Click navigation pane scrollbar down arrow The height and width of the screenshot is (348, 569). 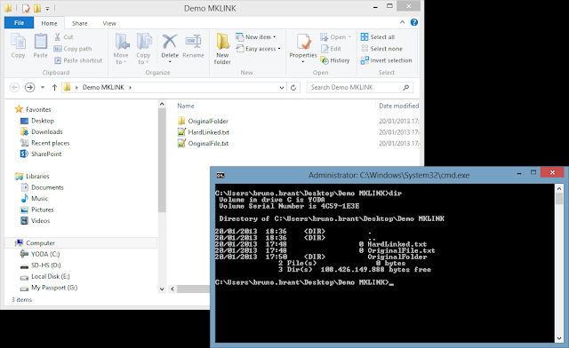pyautogui.click(x=162, y=289)
